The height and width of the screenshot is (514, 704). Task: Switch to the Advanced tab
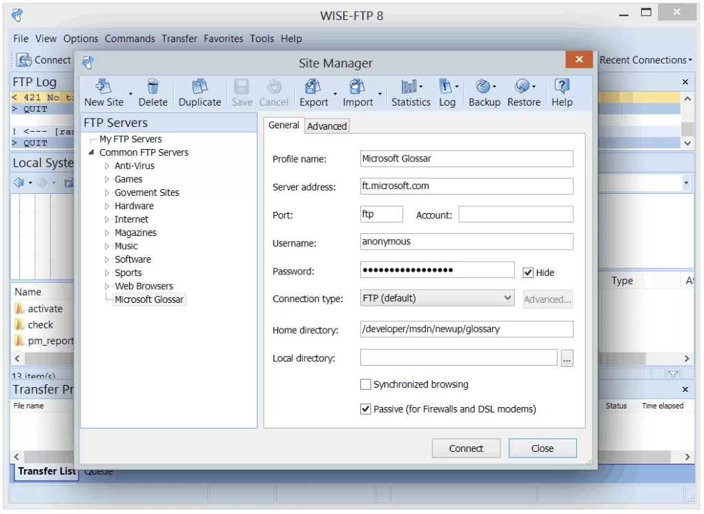[x=327, y=126]
